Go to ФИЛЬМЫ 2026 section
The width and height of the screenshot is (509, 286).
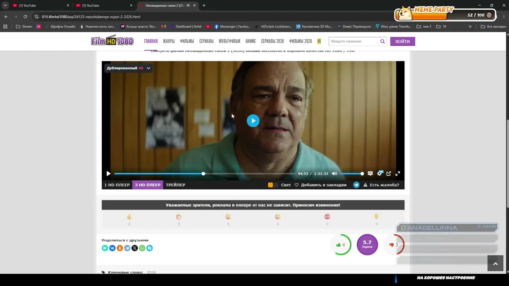(300, 41)
